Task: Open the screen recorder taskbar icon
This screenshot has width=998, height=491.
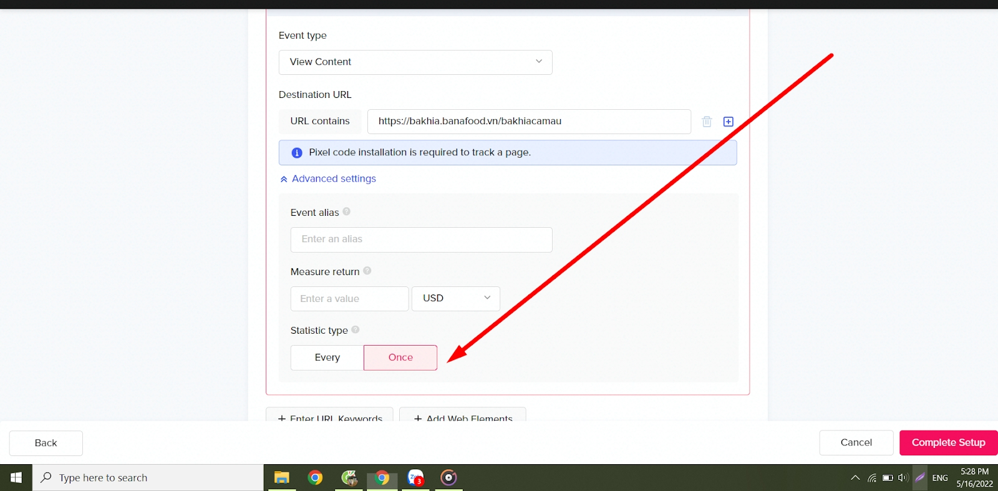Action: 448,478
